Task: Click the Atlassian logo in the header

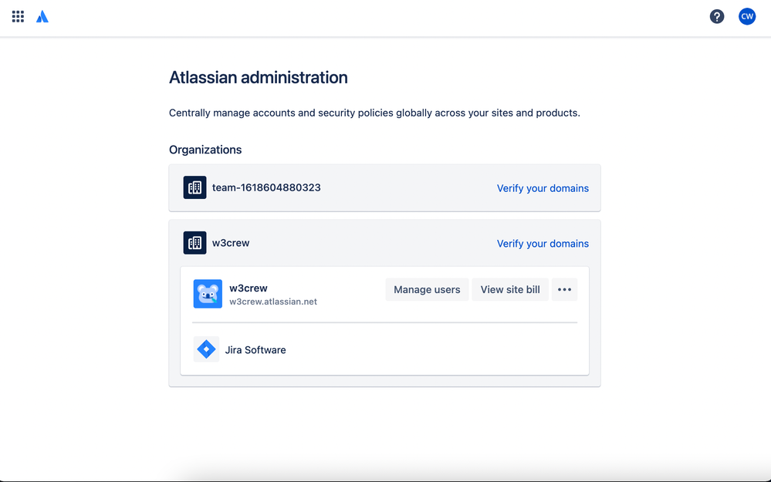Action: click(x=42, y=17)
